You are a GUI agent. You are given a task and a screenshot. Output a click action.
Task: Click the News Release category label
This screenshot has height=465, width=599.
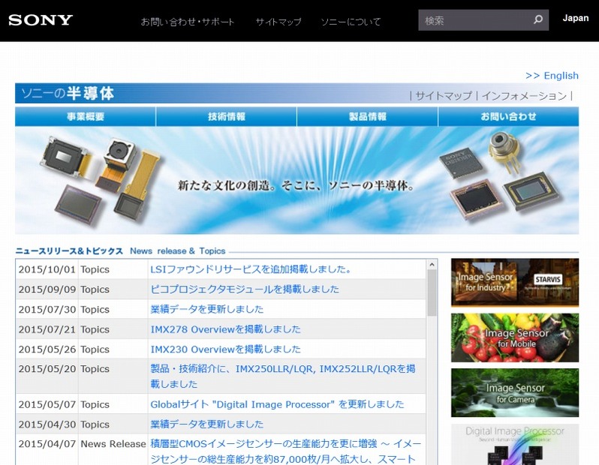[113, 444]
